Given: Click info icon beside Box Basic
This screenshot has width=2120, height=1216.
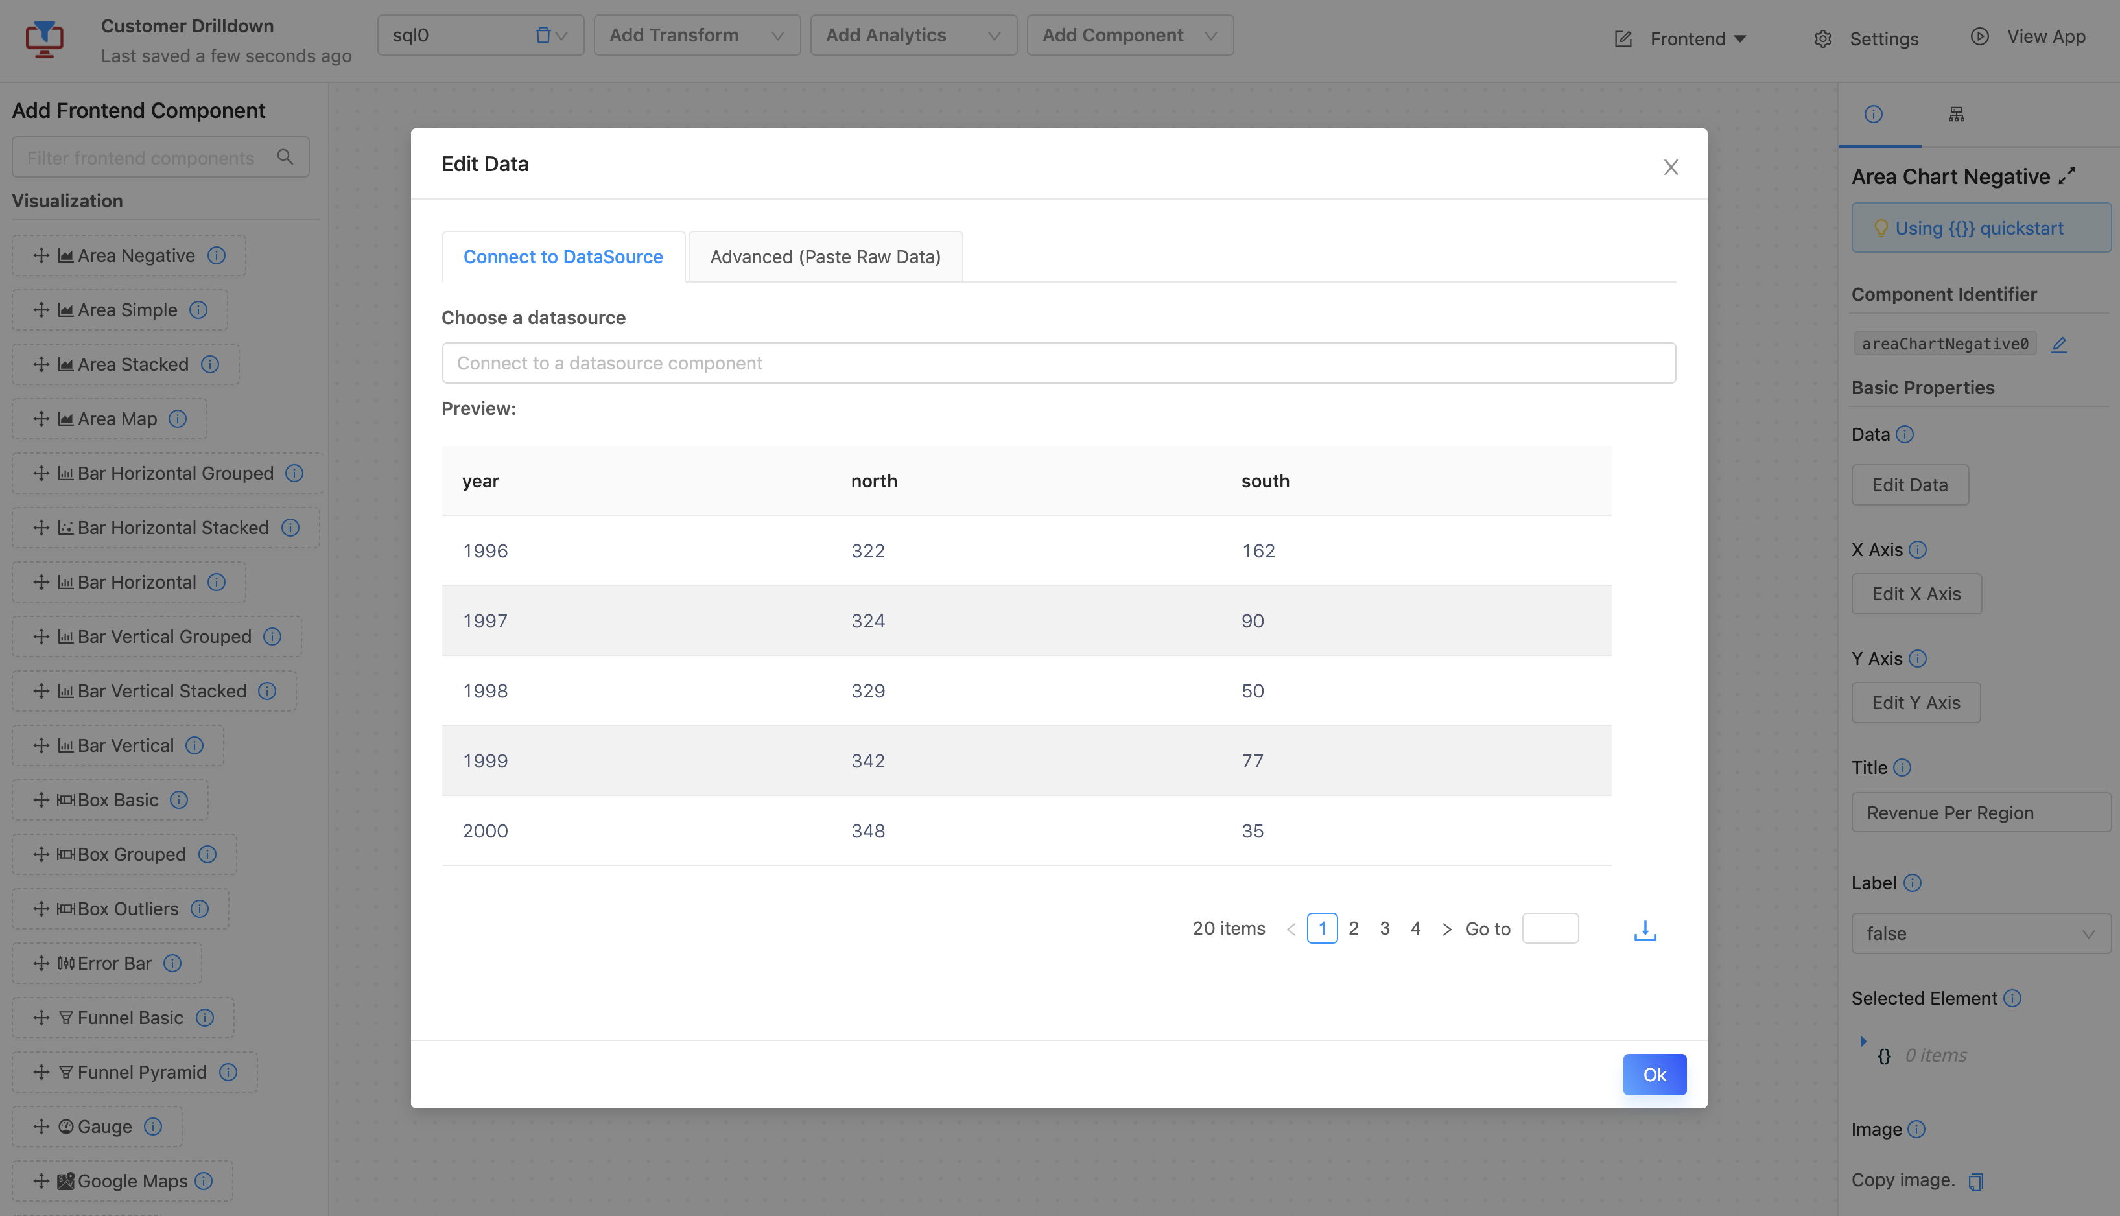Looking at the screenshot, I should click(x=179, y=799).
